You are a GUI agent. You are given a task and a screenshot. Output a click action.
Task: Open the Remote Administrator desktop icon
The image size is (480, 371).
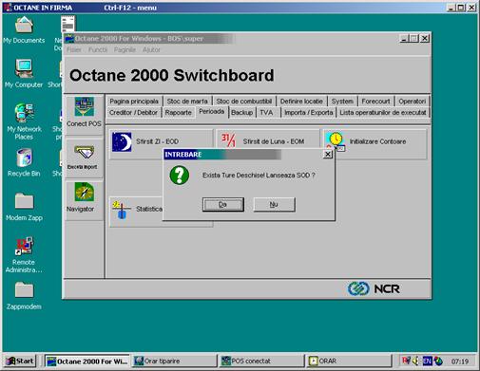click(24, 246)
